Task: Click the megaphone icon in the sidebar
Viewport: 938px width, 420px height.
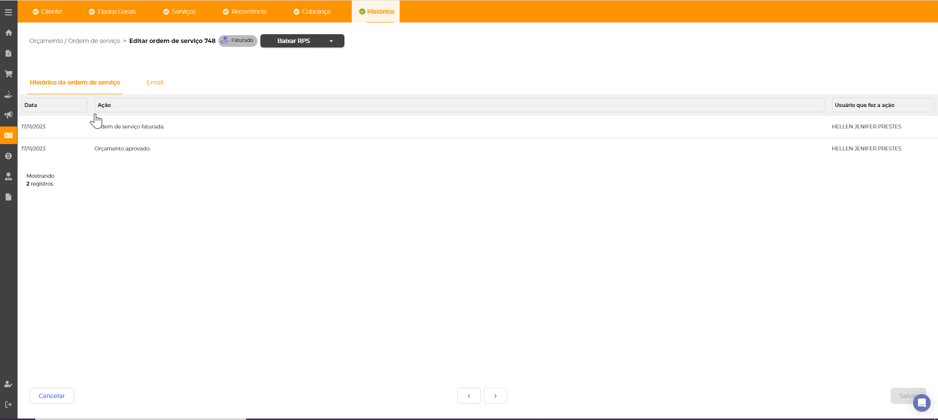Action: pos(8,115)
